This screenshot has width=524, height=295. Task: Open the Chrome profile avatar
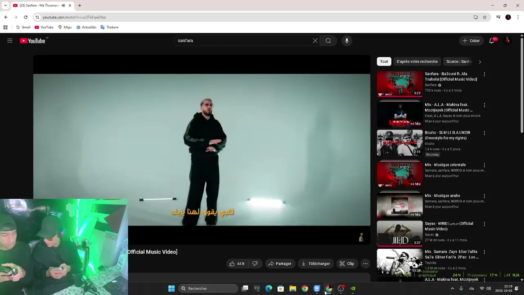(508, 17)
